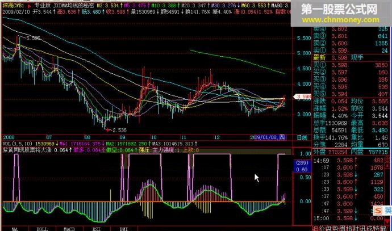This screenshot has height=231, width=392.
Task: Click the 均价 3.566 average price
Action: [370, 102]
